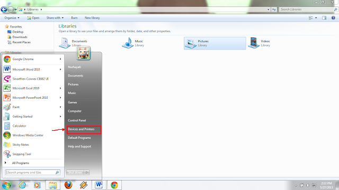Open Documents library icon in Explorer
339x190 pixels.
[65, 43]
